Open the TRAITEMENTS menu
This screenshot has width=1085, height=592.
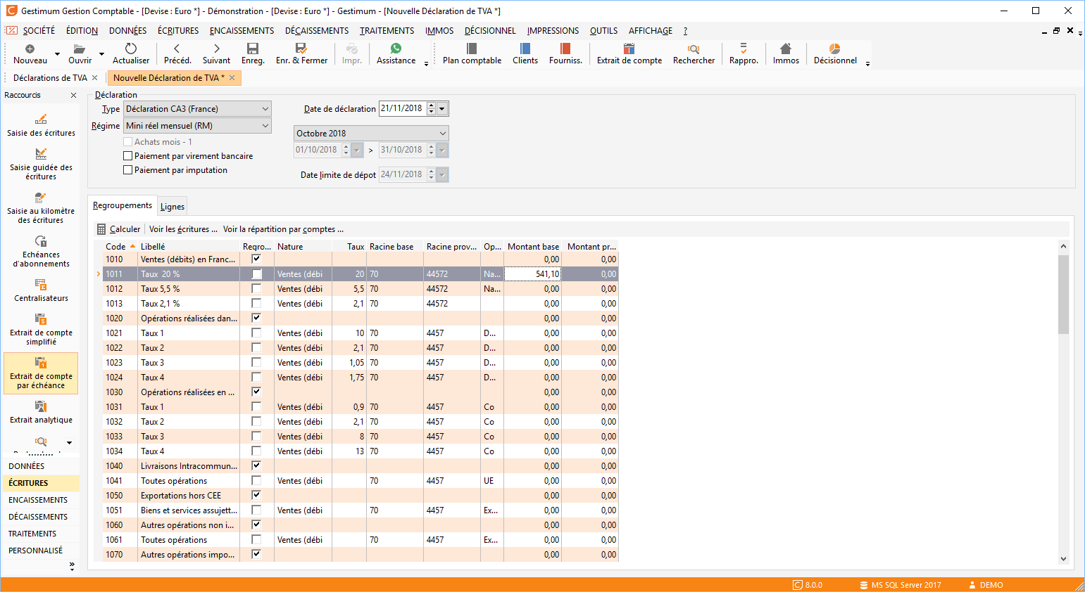coord(387,31)
